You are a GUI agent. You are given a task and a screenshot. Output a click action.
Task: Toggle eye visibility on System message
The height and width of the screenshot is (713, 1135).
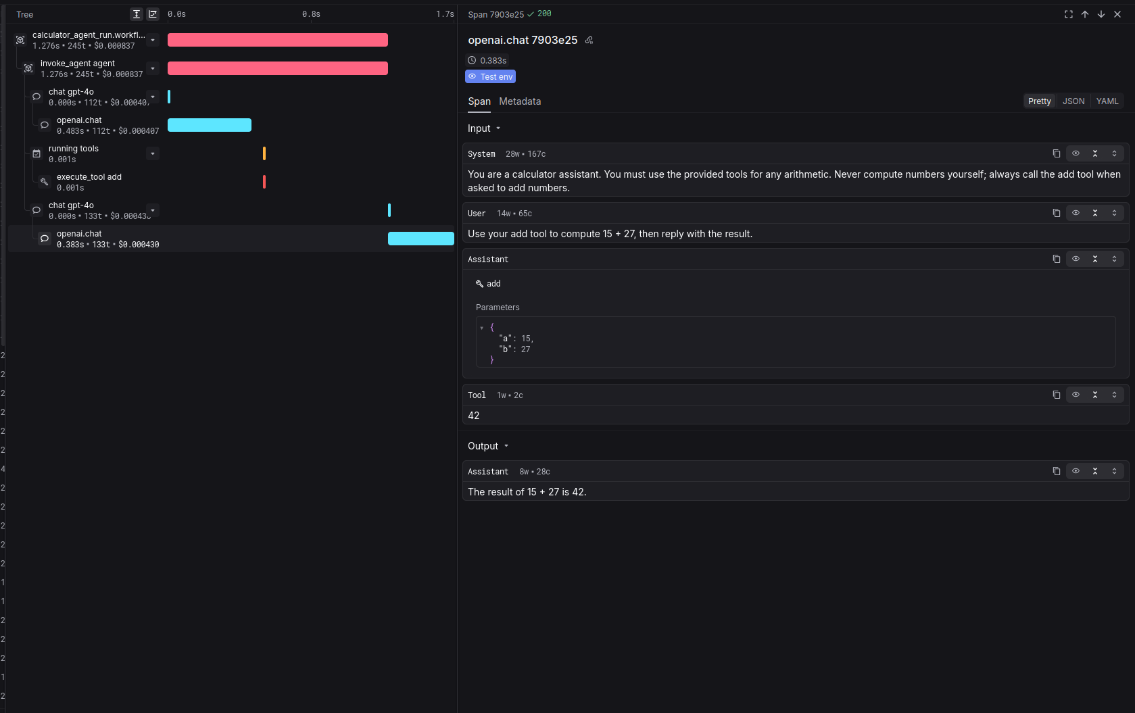(x=1076, y=153)
